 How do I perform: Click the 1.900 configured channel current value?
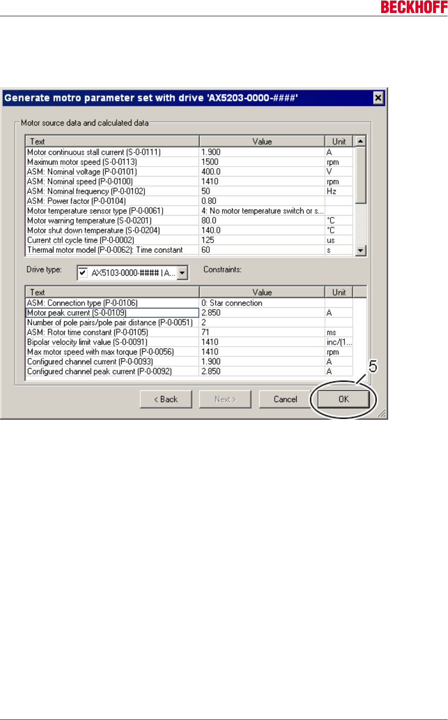[211, 361]
